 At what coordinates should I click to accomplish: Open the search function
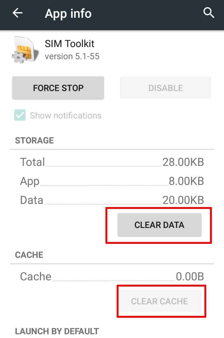click(209, 13)
